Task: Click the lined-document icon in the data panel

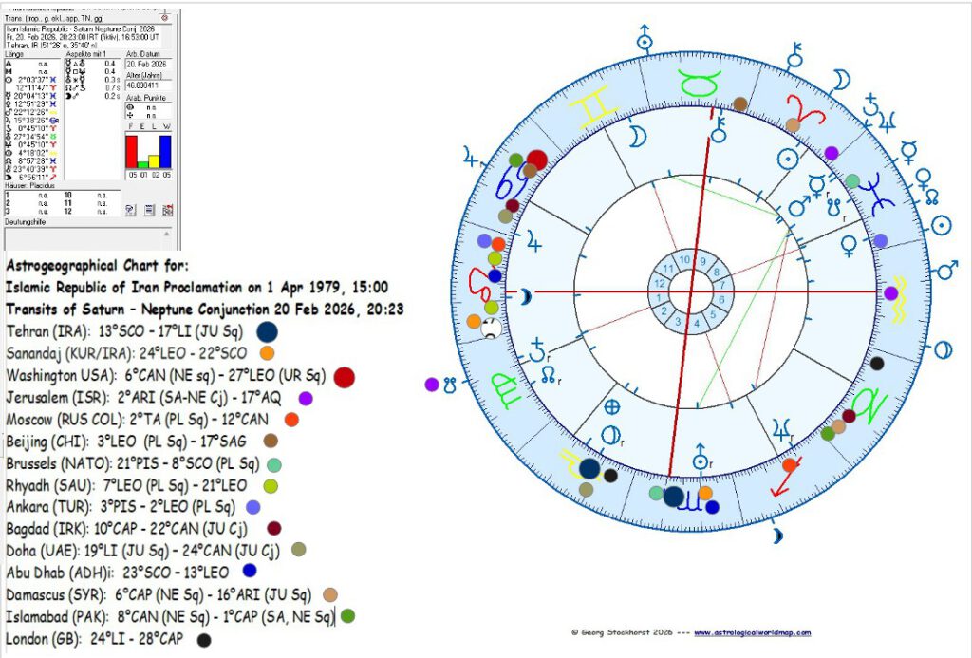Action: [148, 209]
